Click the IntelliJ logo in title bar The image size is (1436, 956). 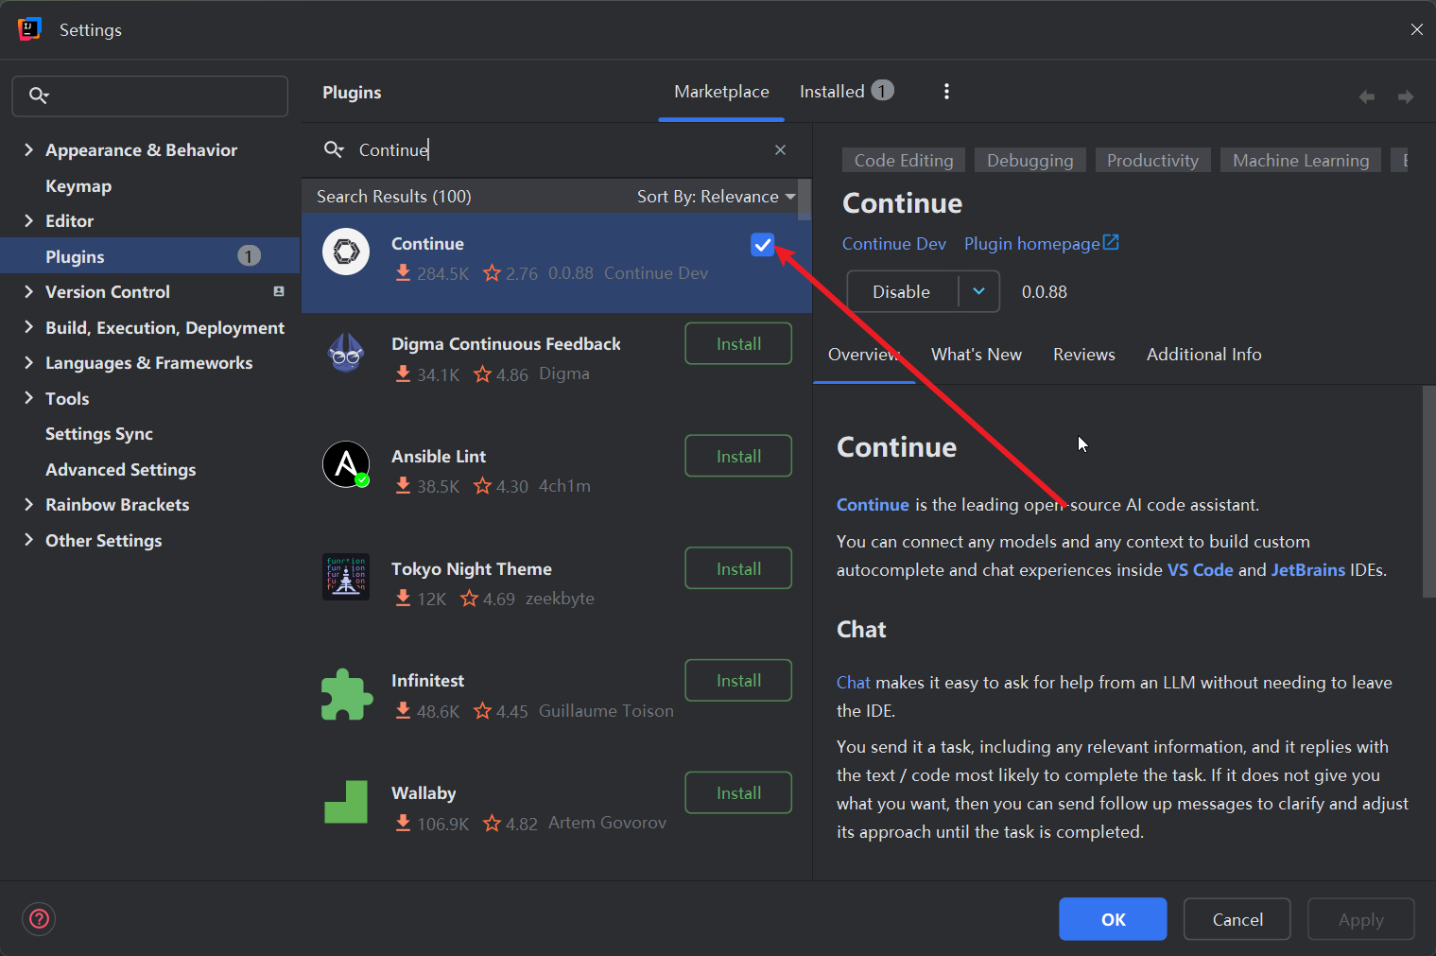(29, 29)
